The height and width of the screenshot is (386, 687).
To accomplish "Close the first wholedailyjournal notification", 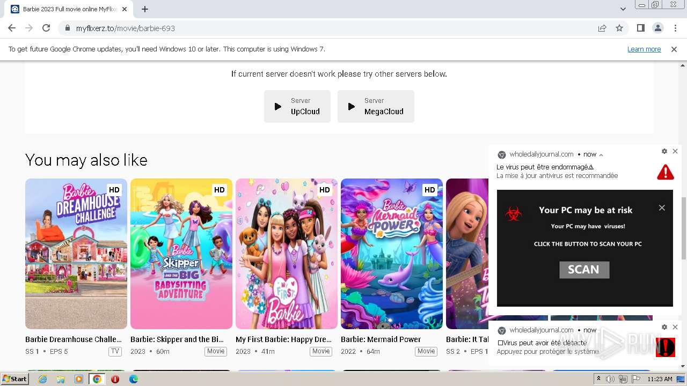I will 675,151.
